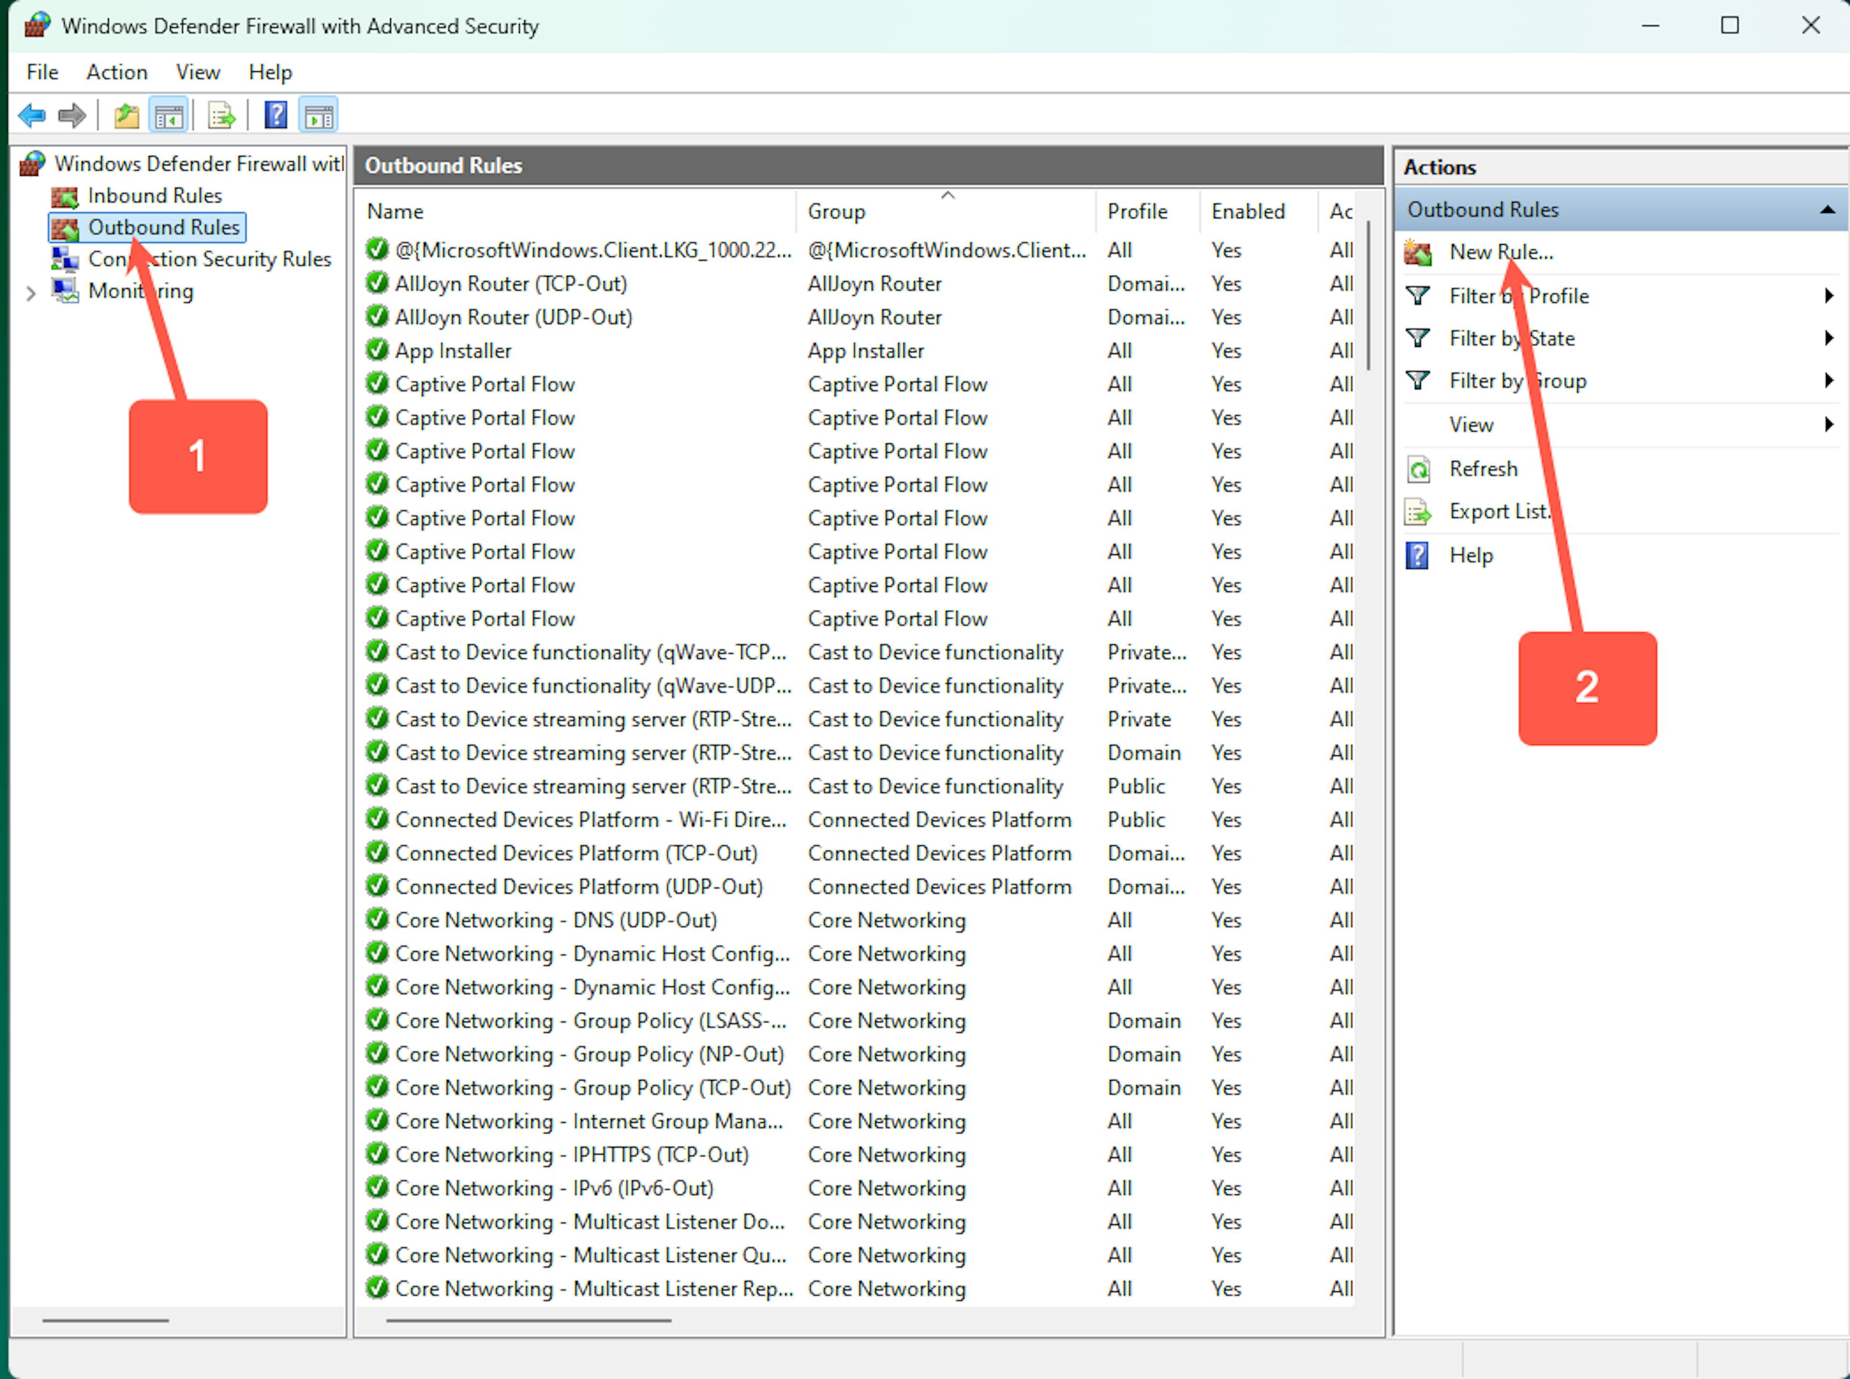Open the Filter by Profile submenu
Viewport: 1850px width, 1379px height.
[1519, 296]
